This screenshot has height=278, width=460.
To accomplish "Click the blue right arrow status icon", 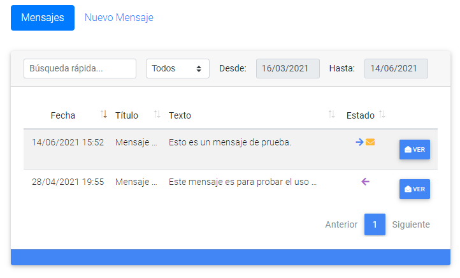I will [359, 142].
